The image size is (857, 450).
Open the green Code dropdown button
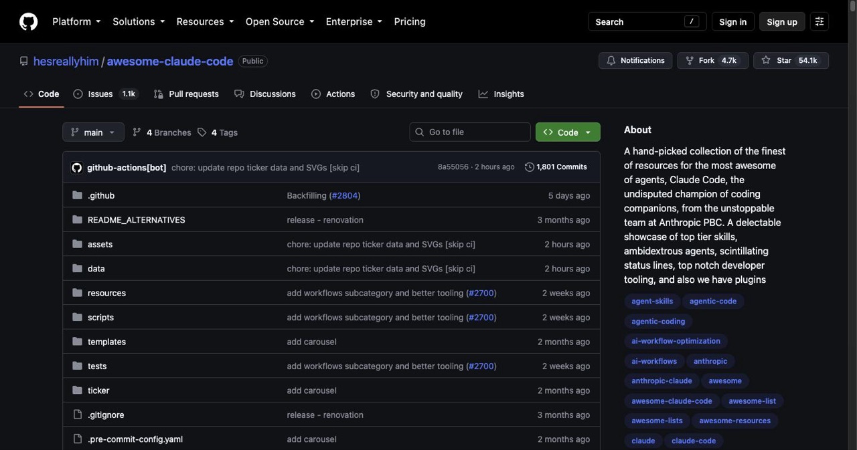(x=568, y=132)
